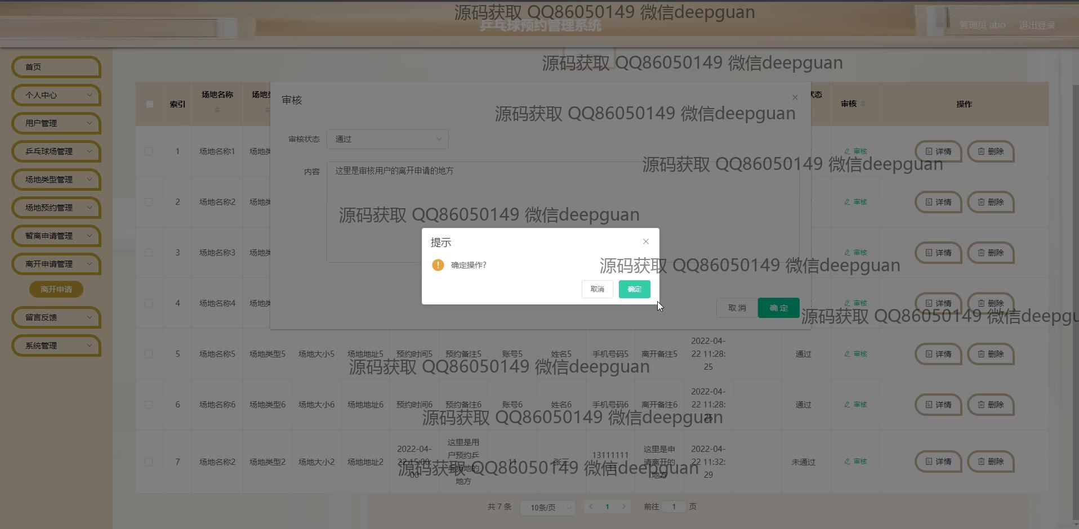Image resolution: width=1079 pixels, height=529 pixels.
Task: Click the 通过 status in row 5
Action: tap(804, 354)
